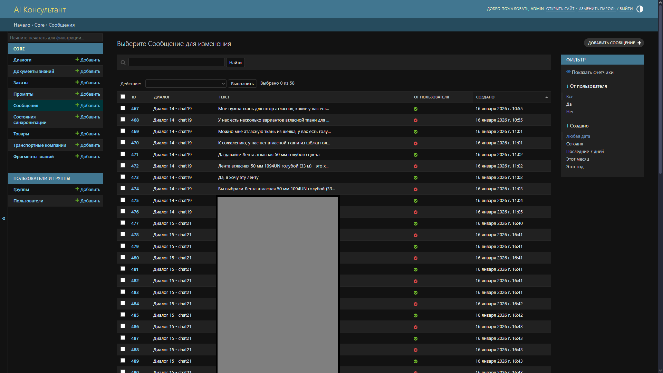Open Пользователи in the sidebar menu
This screenshot has height=373, width=663.
(28, 201)
